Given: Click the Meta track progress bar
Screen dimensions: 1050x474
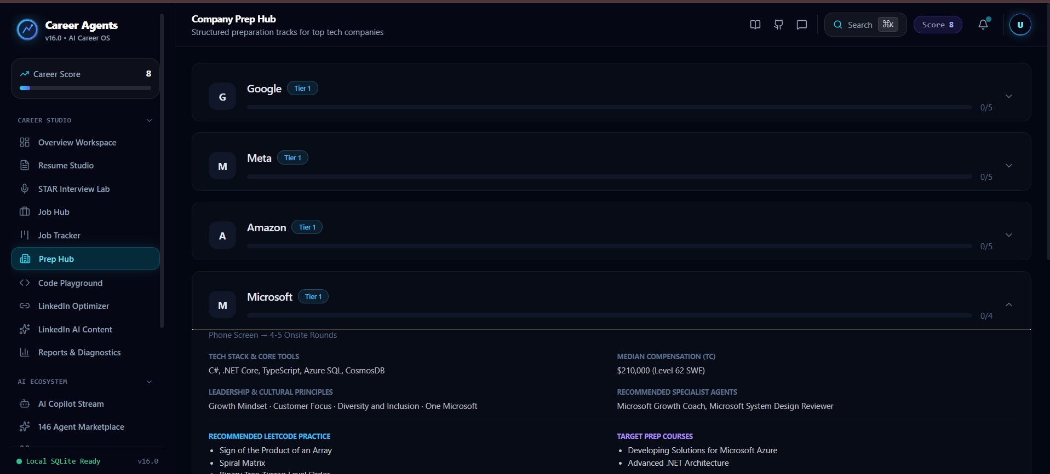Looking at the screenshot, I should click(x=609, y=177).
